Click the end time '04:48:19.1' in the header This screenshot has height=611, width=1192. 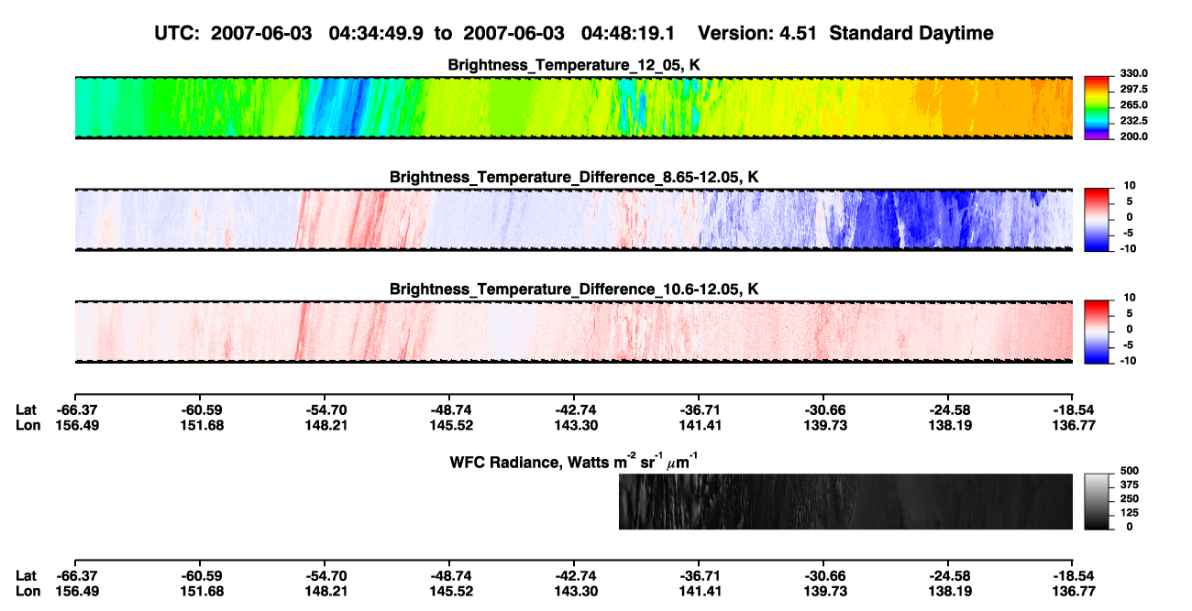click(628, 33)
